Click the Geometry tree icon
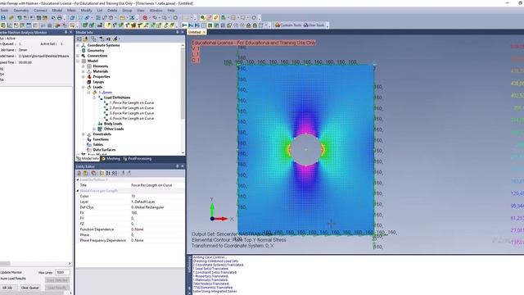Viewport: 524px width, 295px height. 84,51
